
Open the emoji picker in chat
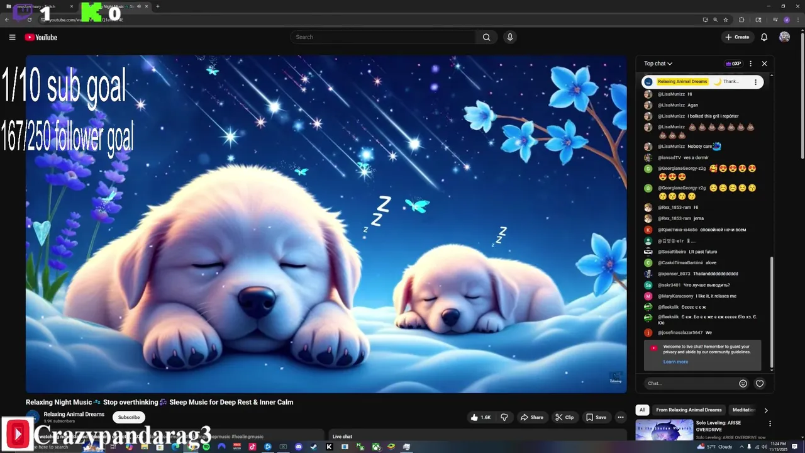(x=743, y=383)
